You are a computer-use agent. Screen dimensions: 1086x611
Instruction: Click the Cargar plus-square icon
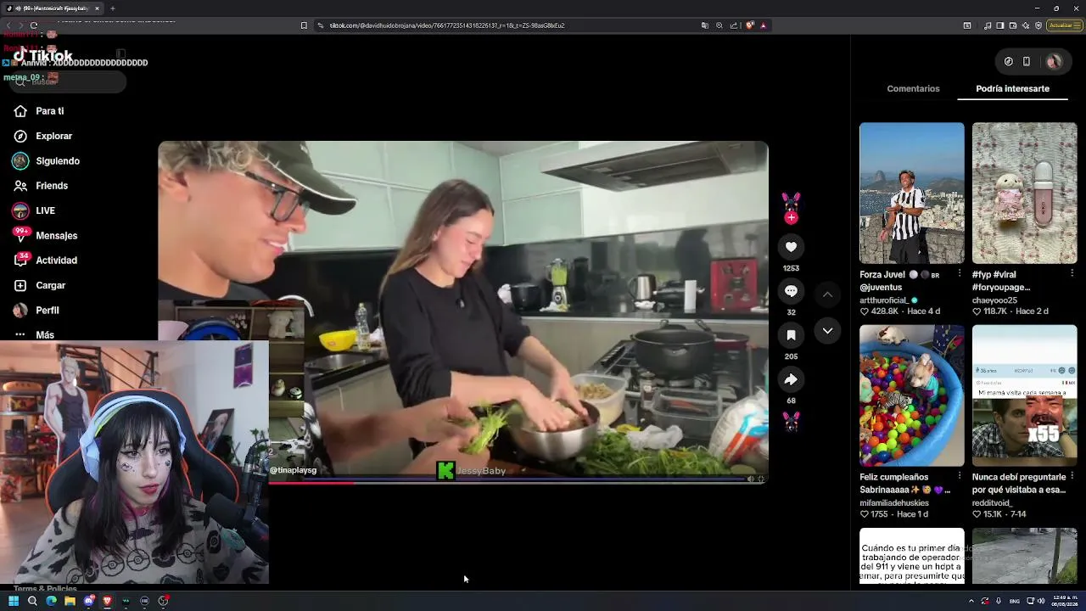click(20, 286)
